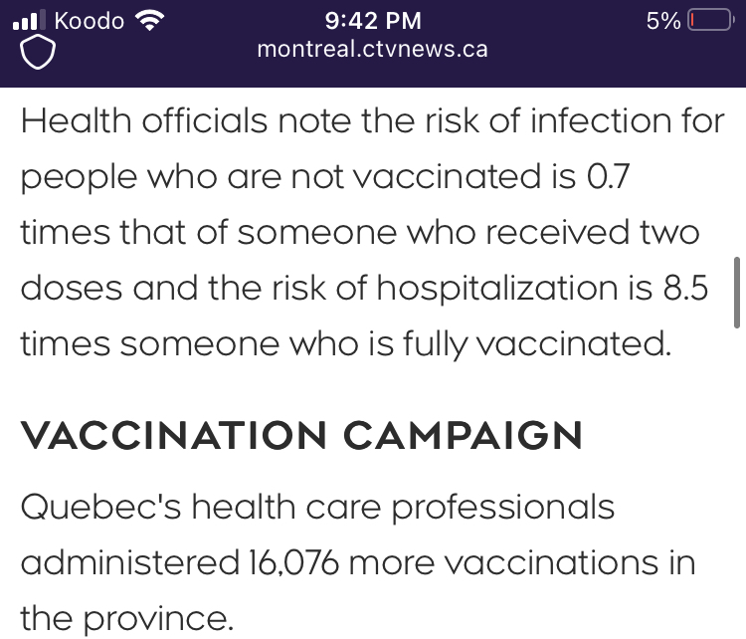The image size is (746, 639).
Task: Tap the 'fully vaccinated' phrase
Action: [x=537, y=344]
